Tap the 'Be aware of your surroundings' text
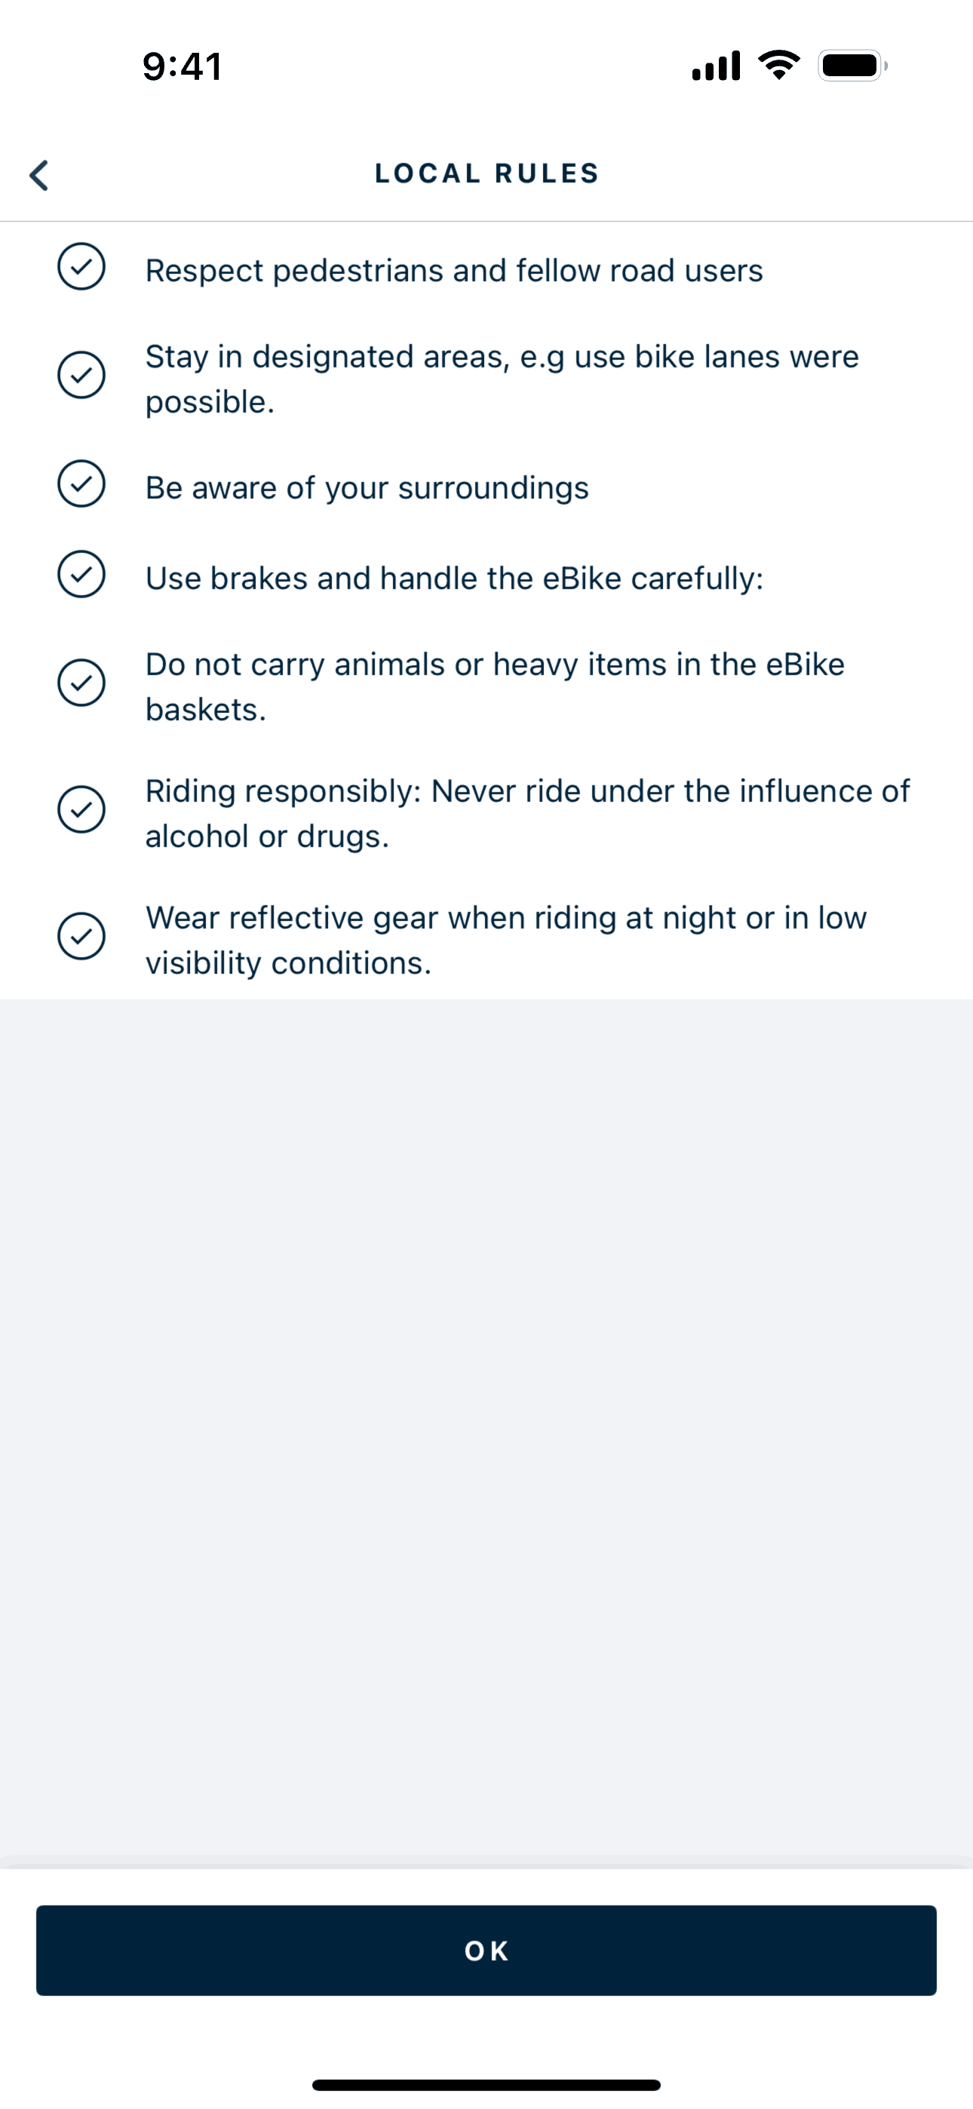Screen dimensions: 973x2109 click(x=367, y=488)
